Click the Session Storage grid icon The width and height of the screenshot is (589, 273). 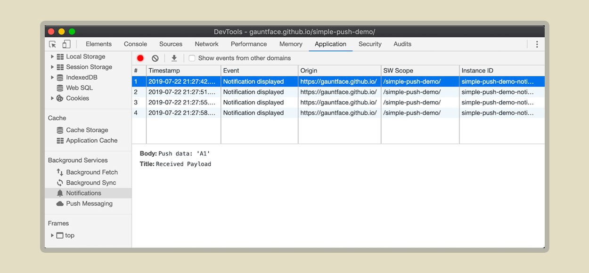60,67
